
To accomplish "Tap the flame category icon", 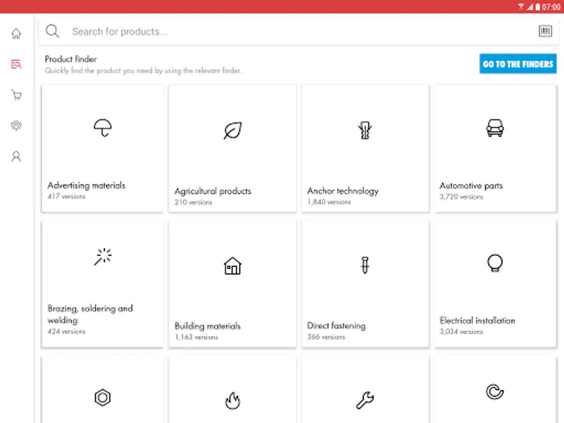I will pos(232,401).
